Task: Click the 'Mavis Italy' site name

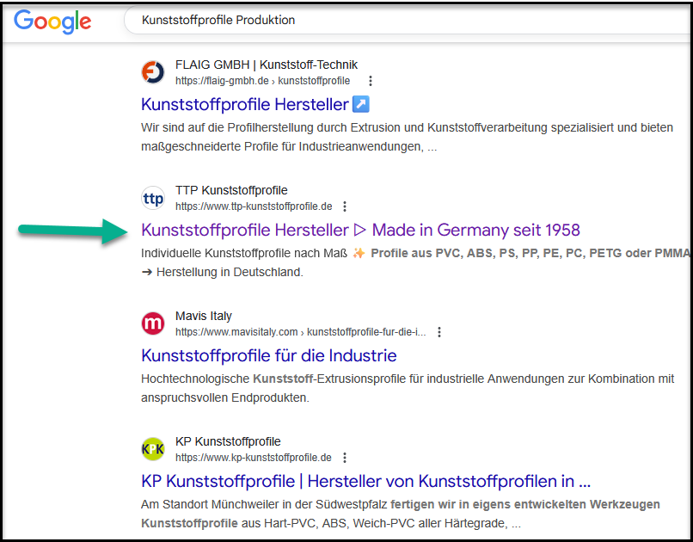Action: tap(204, 316)
